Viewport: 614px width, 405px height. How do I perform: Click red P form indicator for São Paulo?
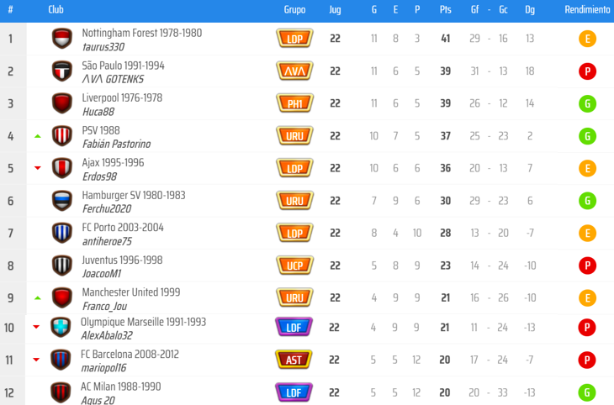(x=588, y=71)
